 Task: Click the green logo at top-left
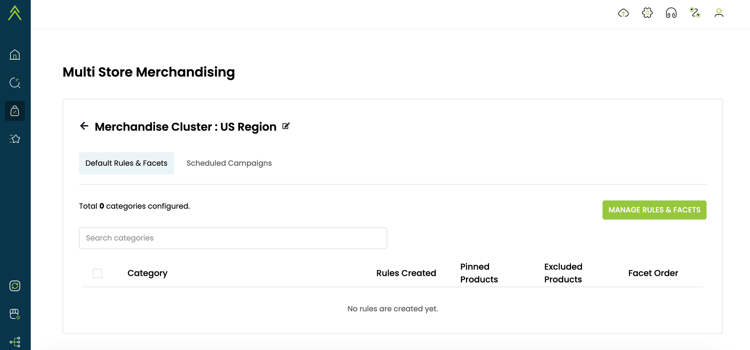pyautogui.click(x=15, y=13)
